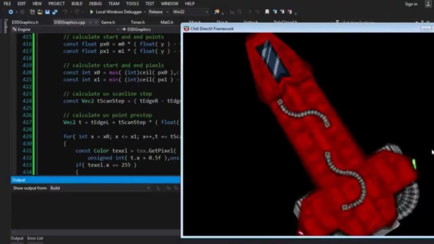Open the VIEW menu
This screenshot has height=244, width=434.
coord(37,4)
